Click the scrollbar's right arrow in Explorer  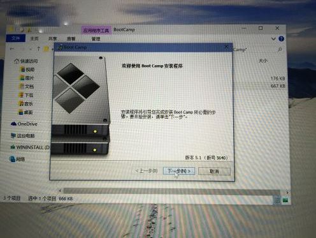287,193
